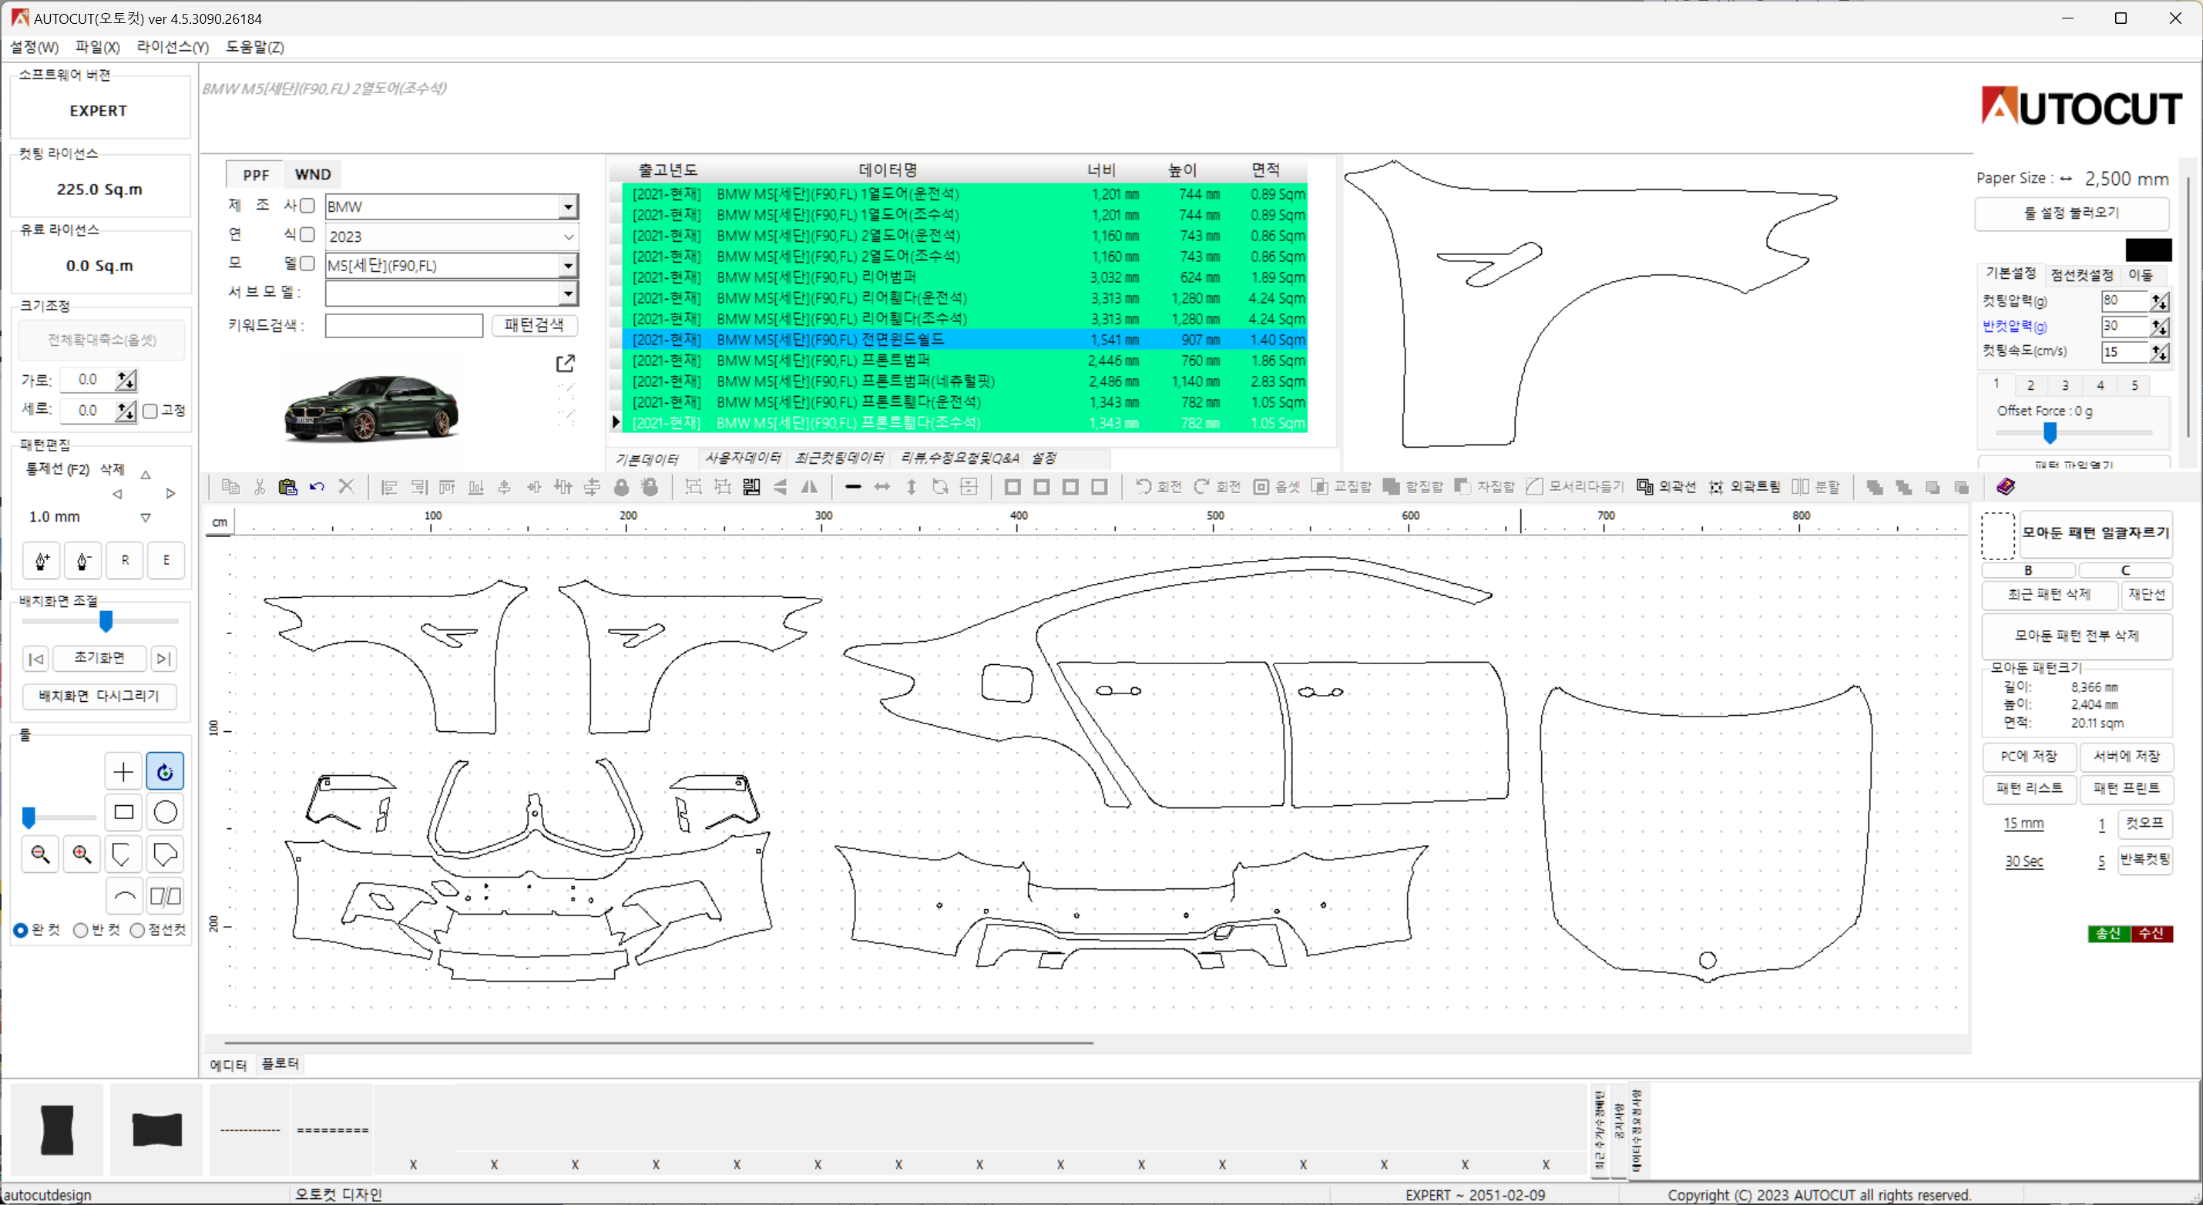
Task: Select the 반컷 half cut radio button
Action: pos(80,930)
